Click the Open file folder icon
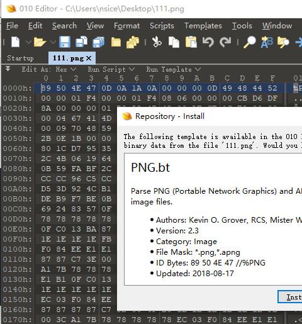 (x=40, y=42)
